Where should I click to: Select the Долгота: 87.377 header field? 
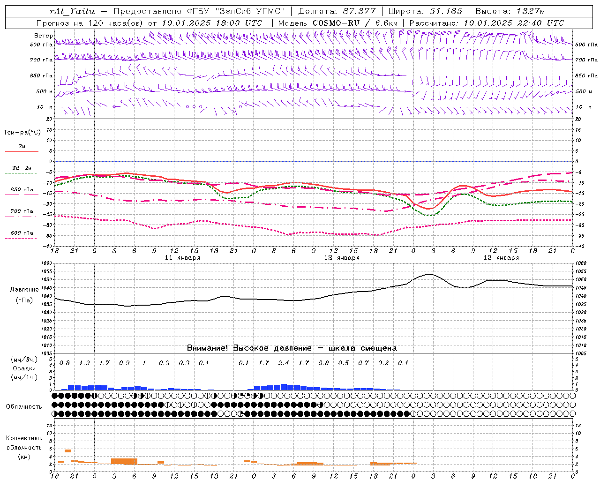[x=337, y=11]
